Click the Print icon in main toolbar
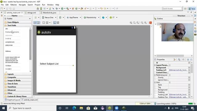Image resolution: width=197 pixels, height=111 pixels. (x=14, y=9)
